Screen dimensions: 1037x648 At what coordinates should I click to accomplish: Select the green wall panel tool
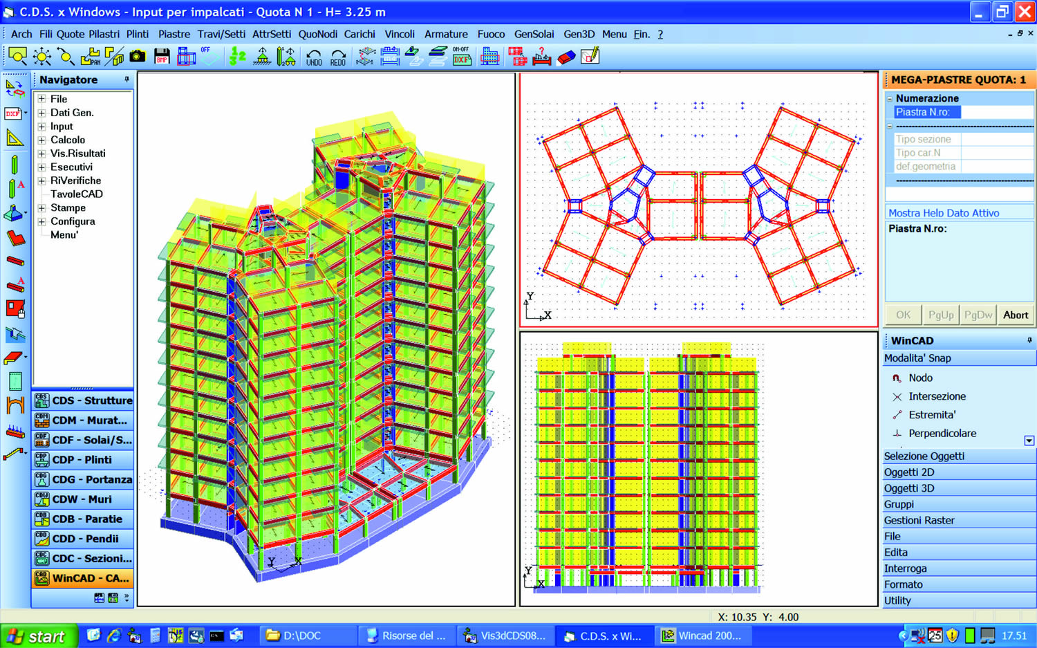[x=15, y=381]
